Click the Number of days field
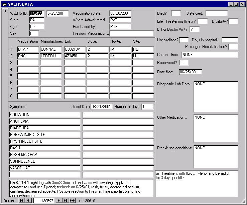Screen dimensions: 247x205 click(148, 107)
